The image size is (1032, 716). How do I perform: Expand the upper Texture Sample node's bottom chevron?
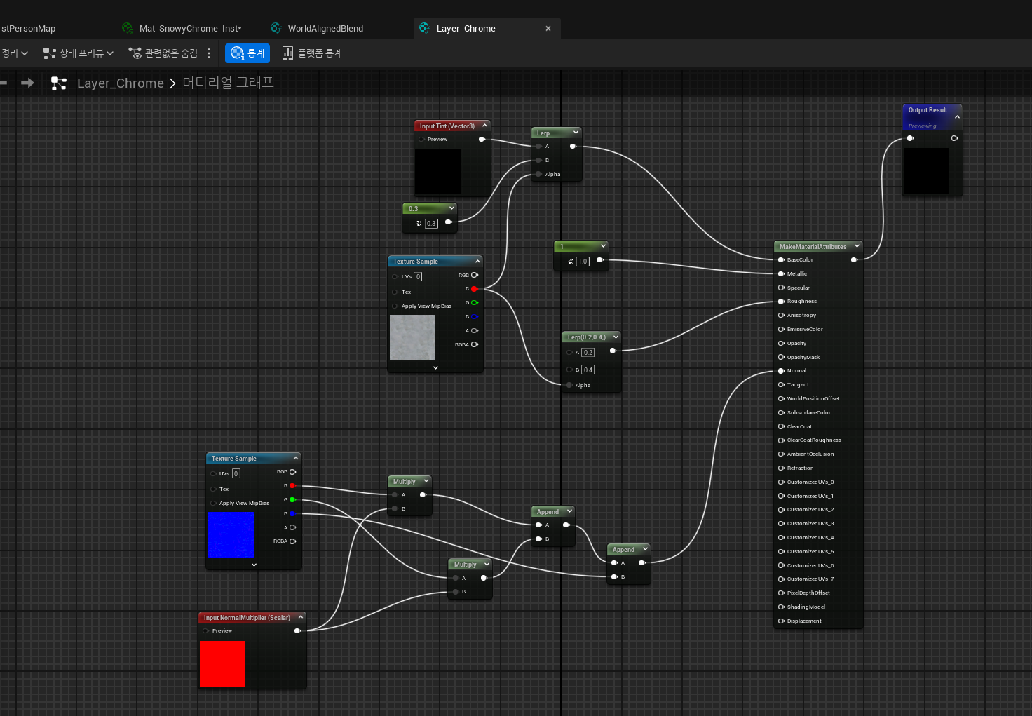pos(435,367)
